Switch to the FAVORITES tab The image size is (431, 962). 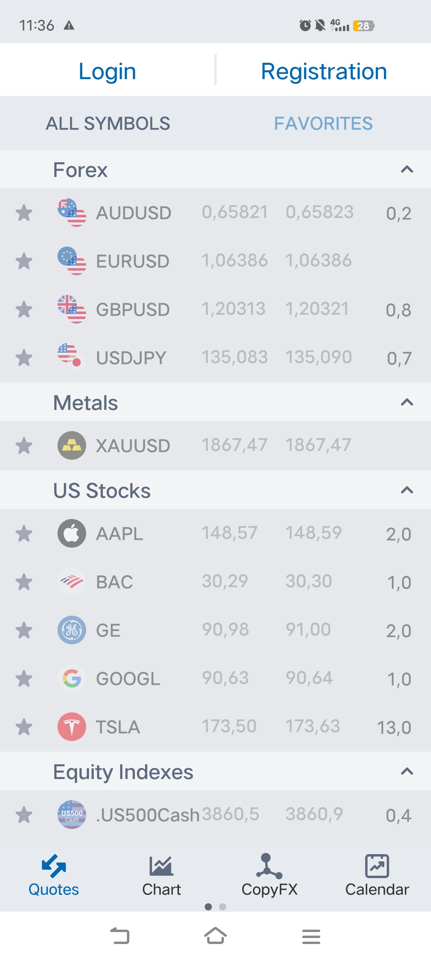point(323,123)
